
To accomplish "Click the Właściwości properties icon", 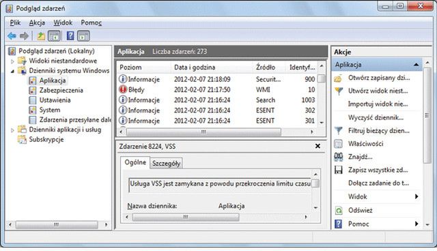I will [339, 144].
